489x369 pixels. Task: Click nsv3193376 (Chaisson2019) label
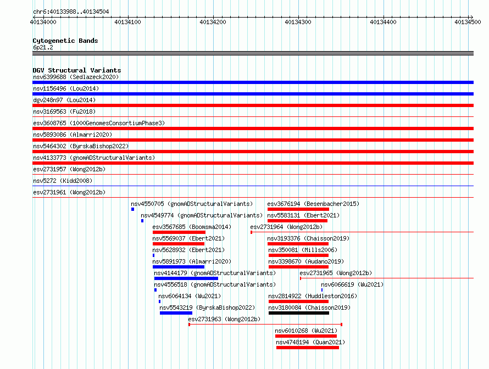coord(308,238)
